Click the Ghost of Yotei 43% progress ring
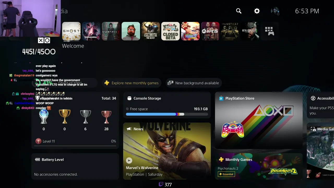 (36, 83)
